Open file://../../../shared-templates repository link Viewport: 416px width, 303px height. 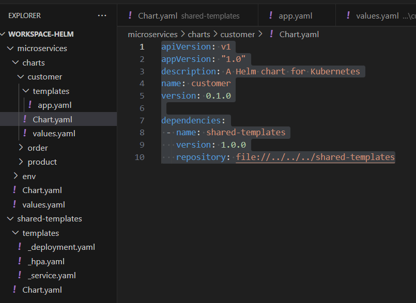315,157
